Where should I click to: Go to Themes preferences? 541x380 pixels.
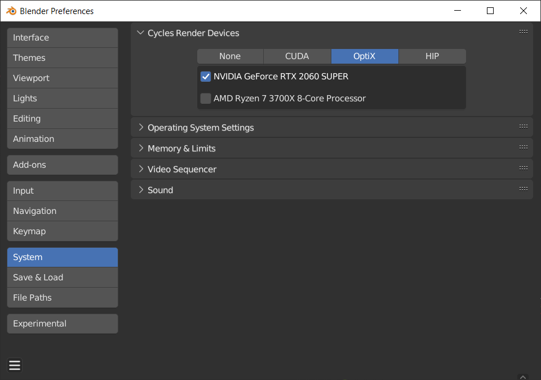pyautogui.click(x=63, y=58)
